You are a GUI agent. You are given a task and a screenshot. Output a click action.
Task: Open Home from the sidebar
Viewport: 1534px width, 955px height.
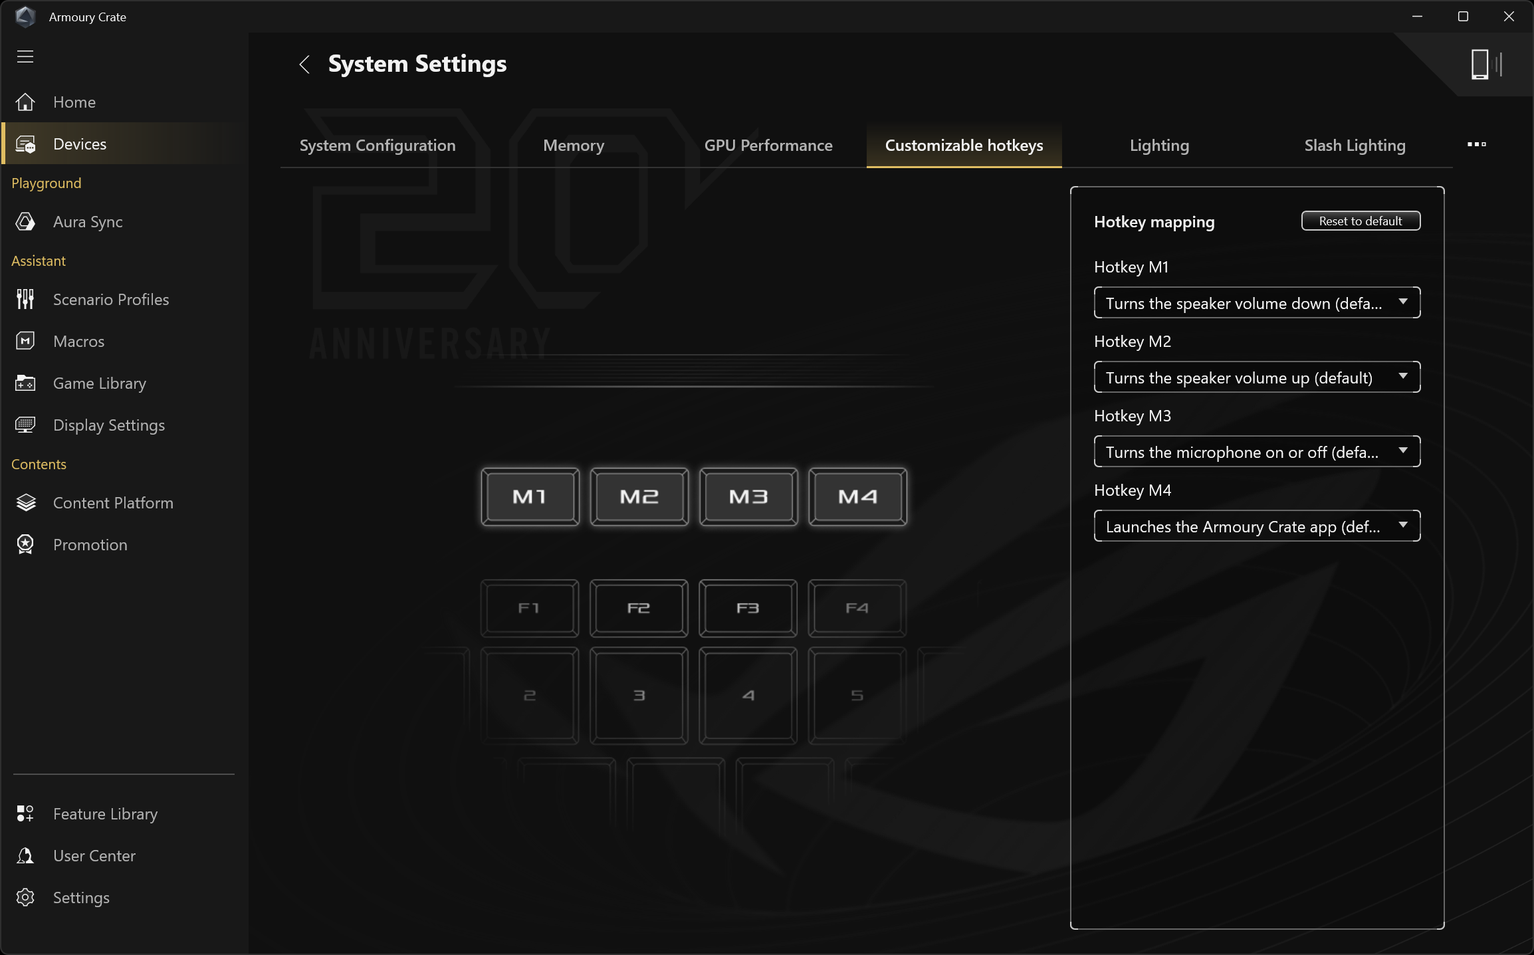pos(74,102)
